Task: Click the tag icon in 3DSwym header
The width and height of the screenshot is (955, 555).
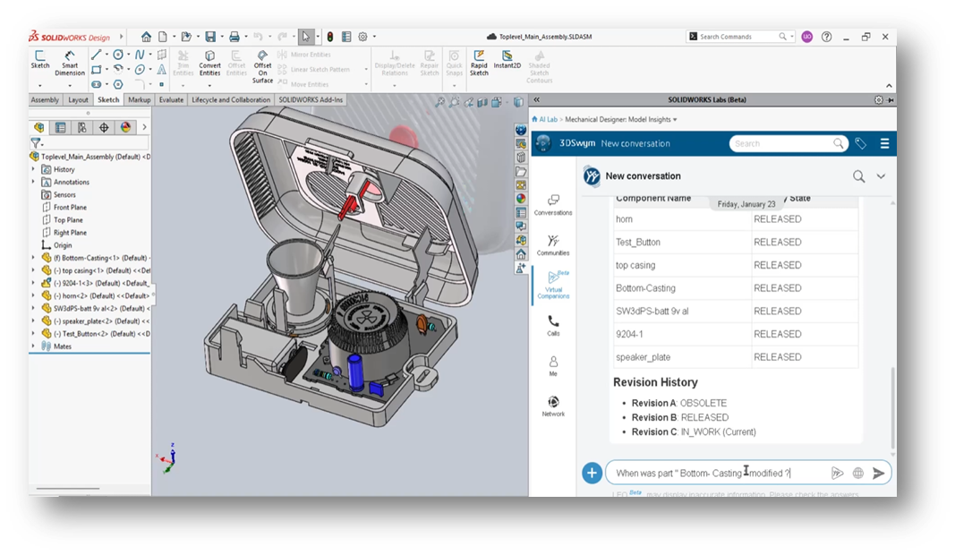Action: tap(861, 144)
